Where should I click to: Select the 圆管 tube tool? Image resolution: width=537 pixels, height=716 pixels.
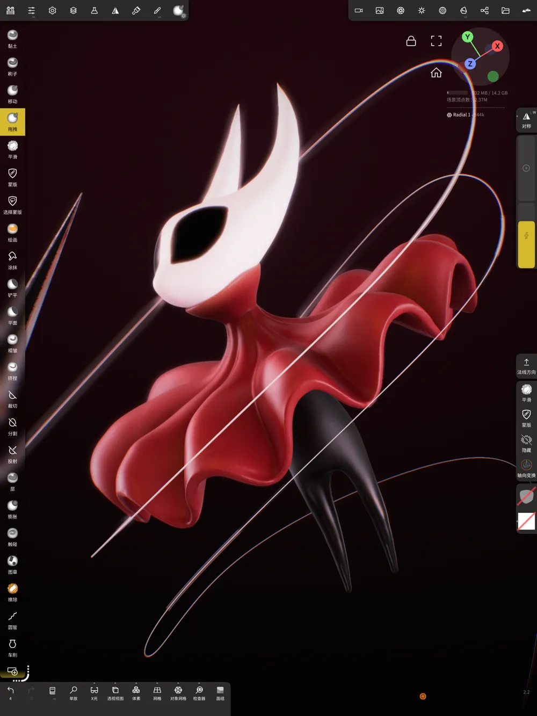coord(12,620)
